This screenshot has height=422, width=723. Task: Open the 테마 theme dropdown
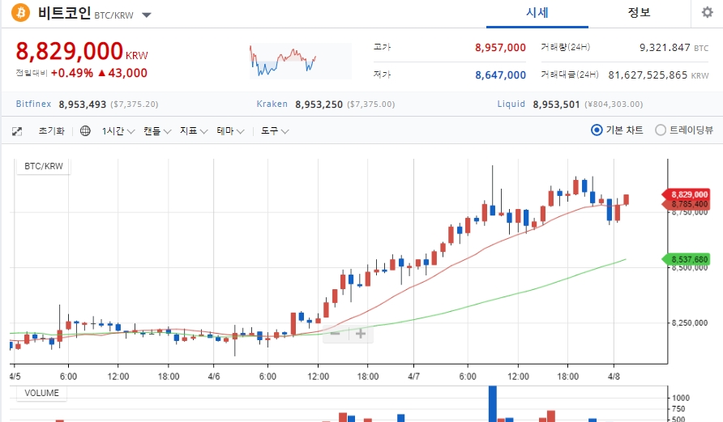pyautogui.click(x=230, y=131)
